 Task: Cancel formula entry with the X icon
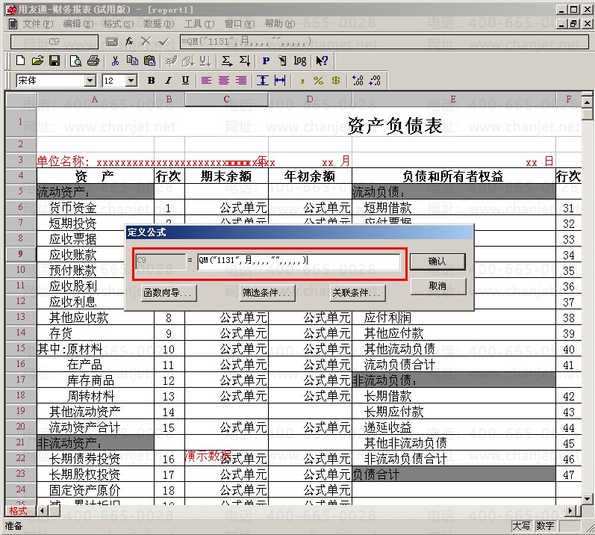pyautogui.click(x=146, y=41)
